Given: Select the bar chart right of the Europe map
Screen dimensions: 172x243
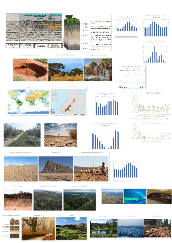Looking at the screenshot, I should [107, 104].
